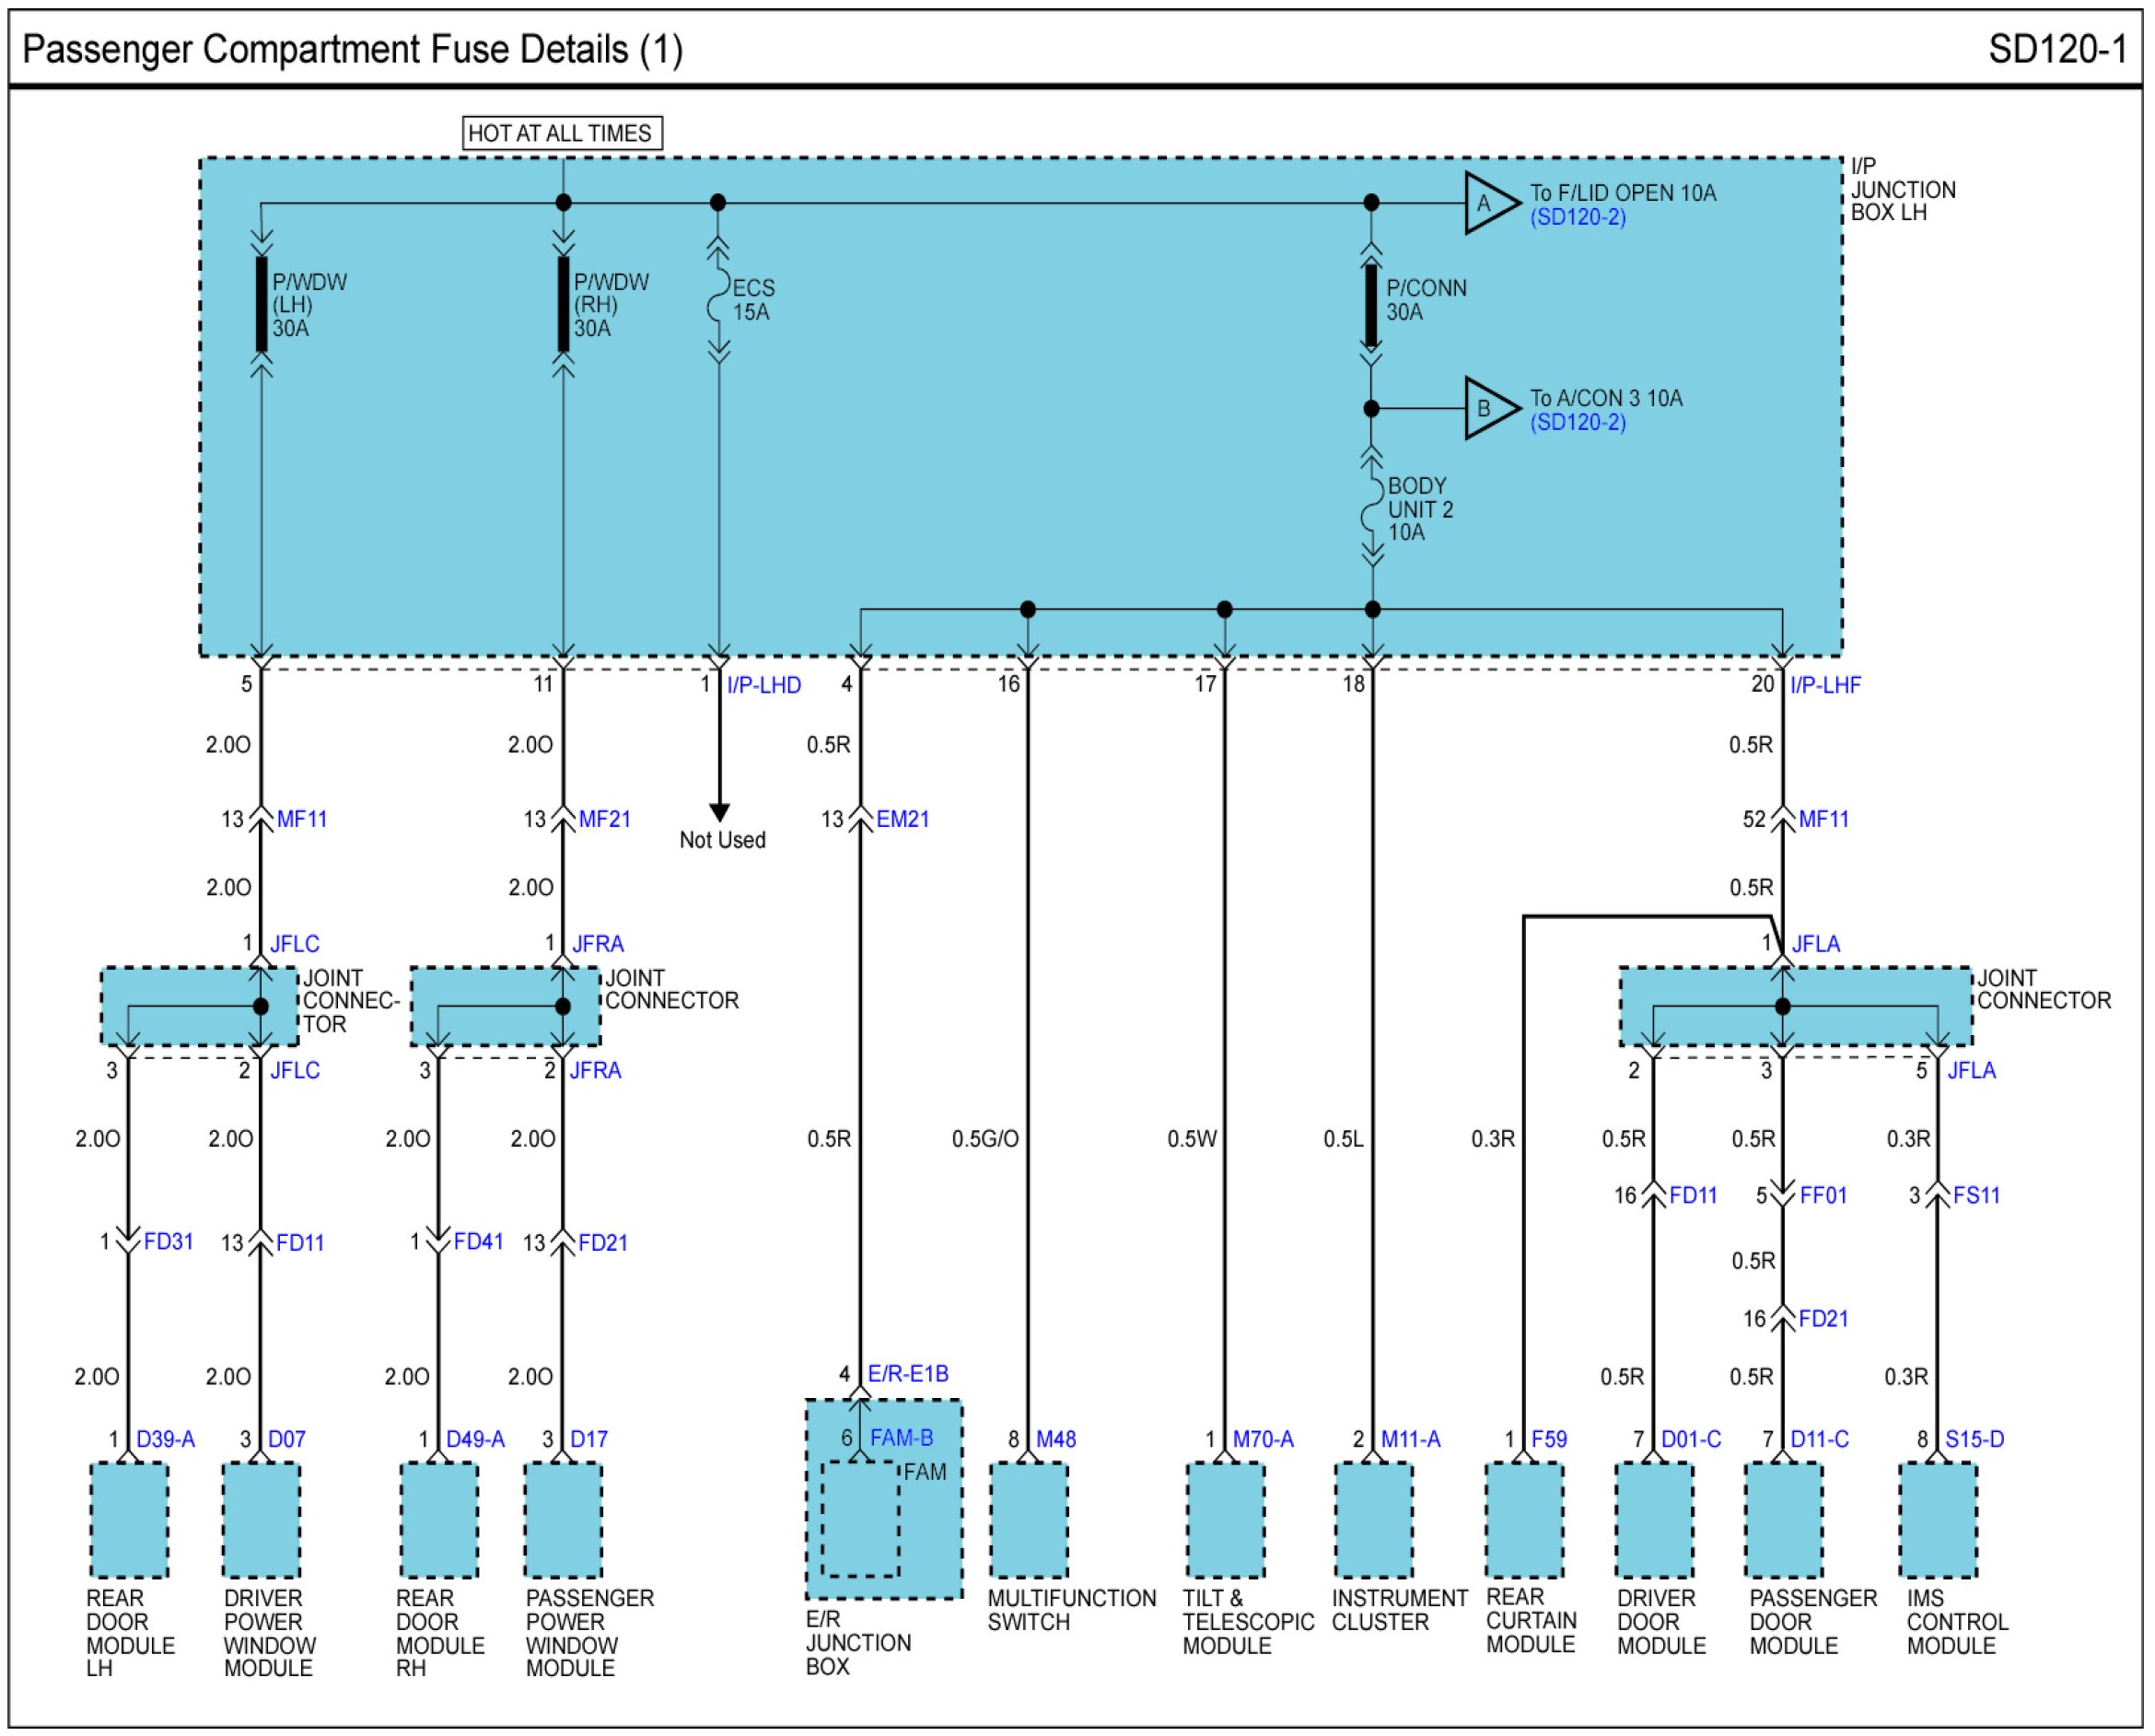Click the D01-C driver door module label

coord(1691,1439)
